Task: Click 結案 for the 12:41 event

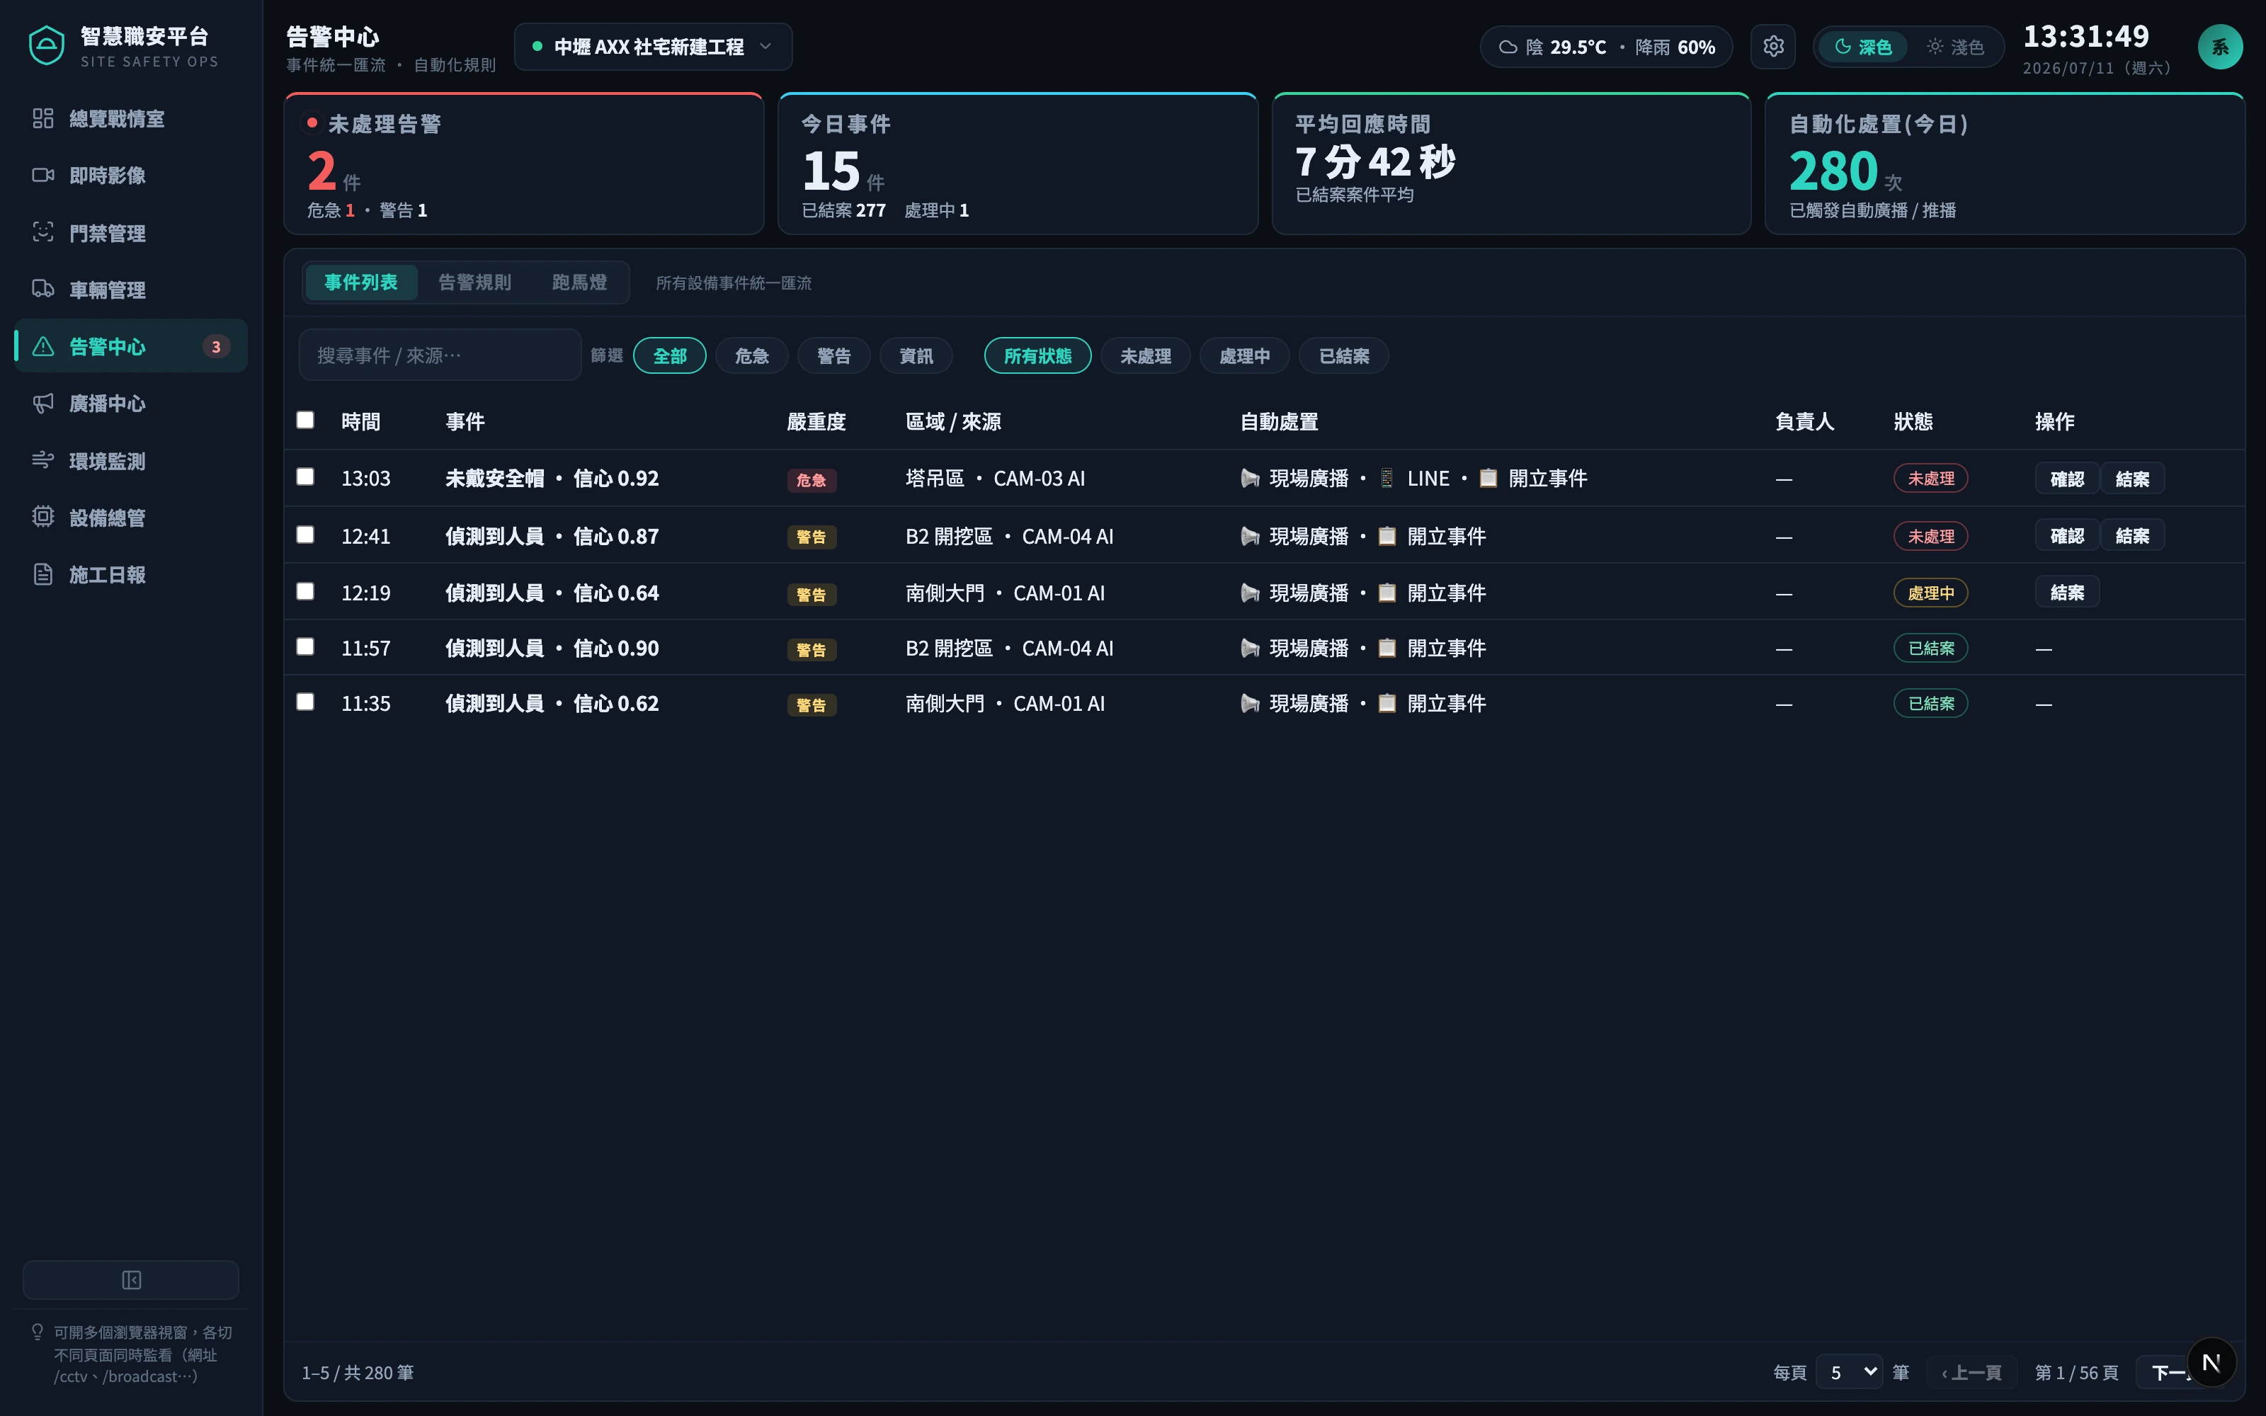Action: (2132, 536)
